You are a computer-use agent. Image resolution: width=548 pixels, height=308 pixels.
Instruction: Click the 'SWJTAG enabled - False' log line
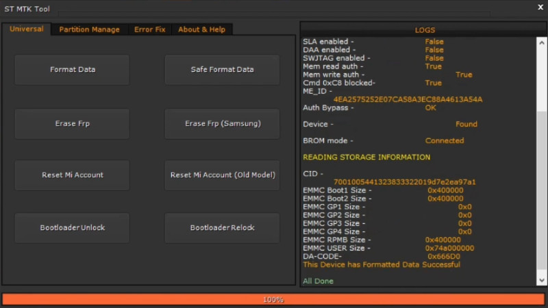click(373, 58)
